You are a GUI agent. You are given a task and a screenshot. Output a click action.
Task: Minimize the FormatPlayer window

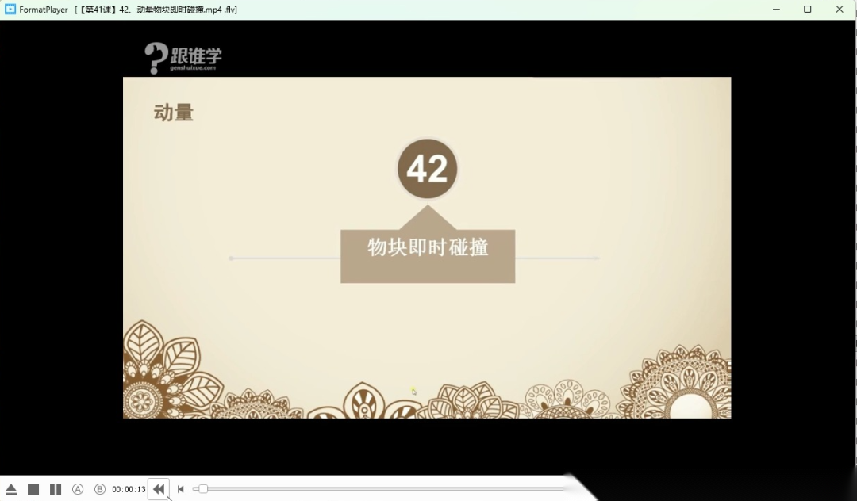(x=775, y=10)
